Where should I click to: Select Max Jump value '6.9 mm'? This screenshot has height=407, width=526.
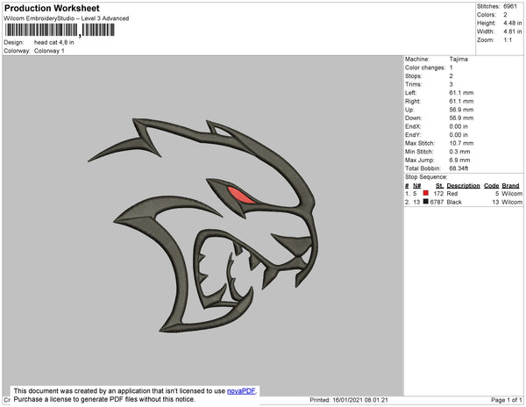point(459,160)
